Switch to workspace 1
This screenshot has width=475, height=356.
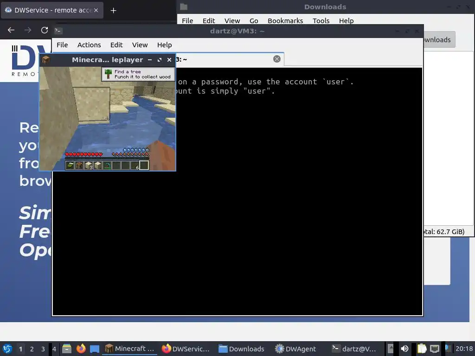tap(20, 349)
